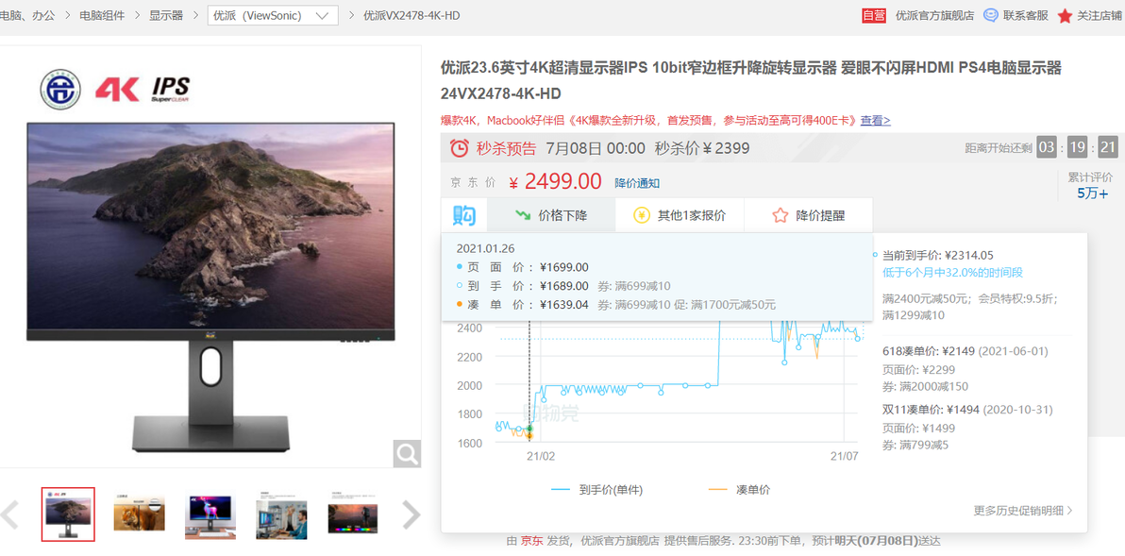Toggle 到手价(单件) legend series
This screenshot has width=1125, height=556.
pos(596,490)
